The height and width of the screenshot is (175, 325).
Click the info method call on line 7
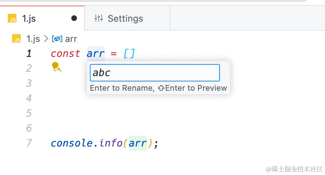111,143
